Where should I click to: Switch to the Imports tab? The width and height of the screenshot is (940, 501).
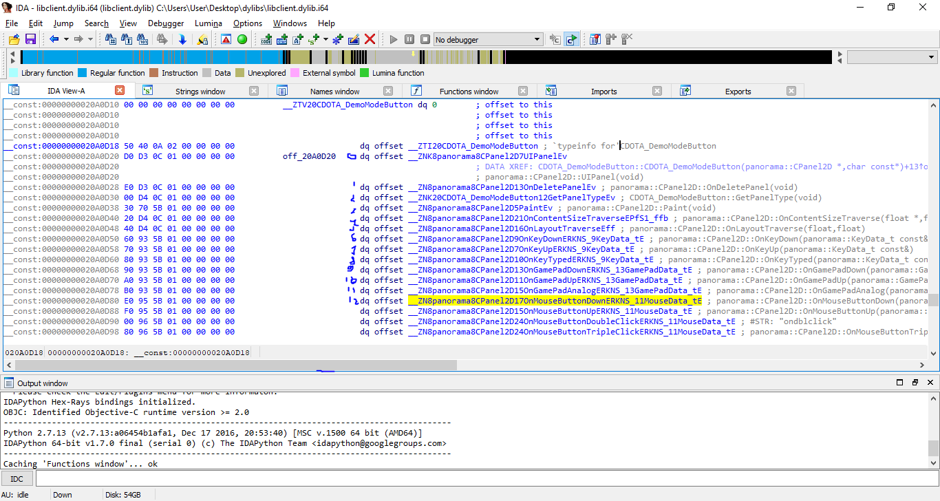pos(603,91)
